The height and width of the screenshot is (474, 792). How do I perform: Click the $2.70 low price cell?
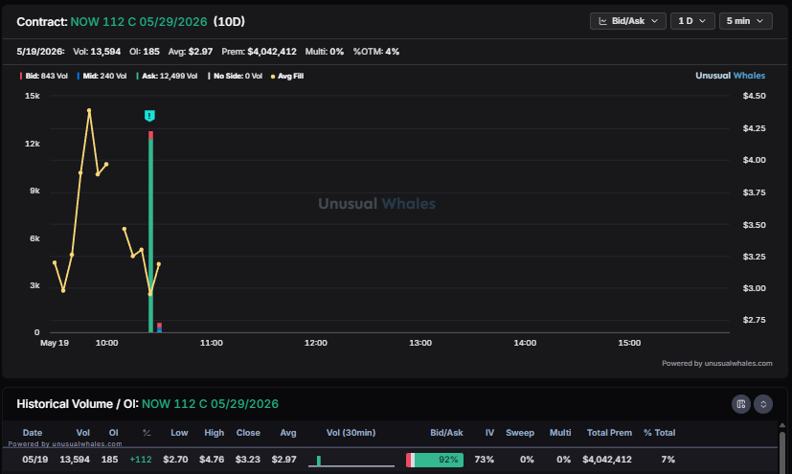click(x=175, y=460)
